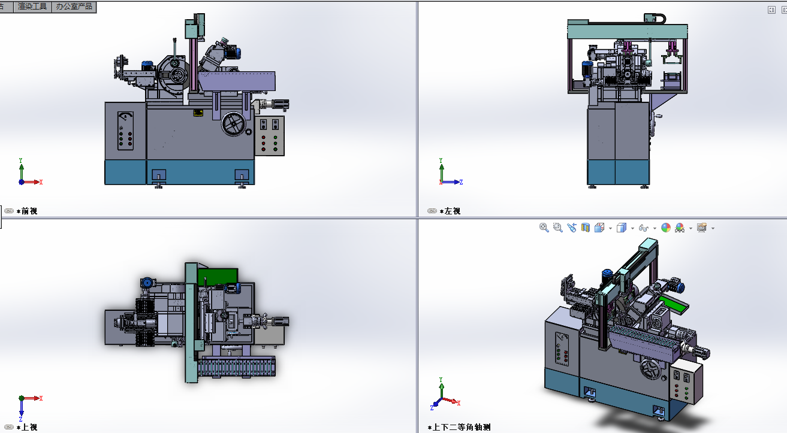This screenshot has width=787, height=433.
Task: Click the Apply Scene icon
Action: pyautogui.click(x=680, y=228)
